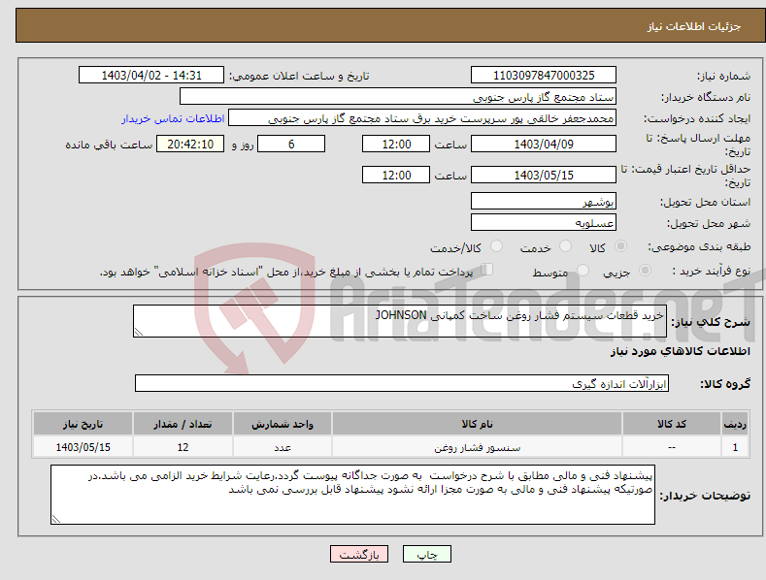Click the نام دستگاه خریدار label
Image resolution: width=766 pixels, height=580 pixels.
click(706, 98)
